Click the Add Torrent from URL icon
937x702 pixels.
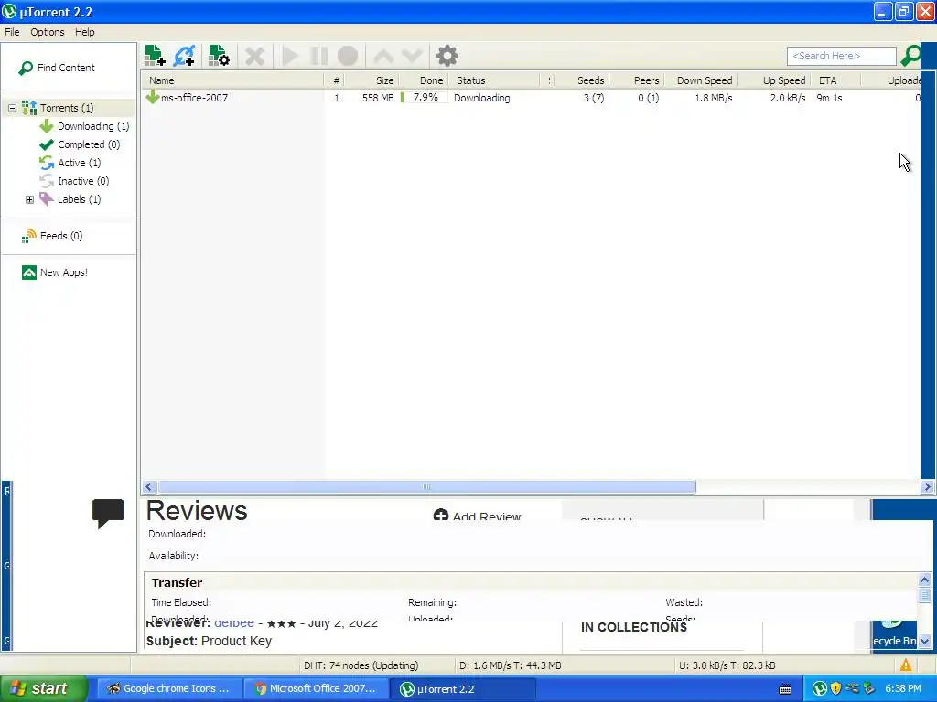coord(184,56)
